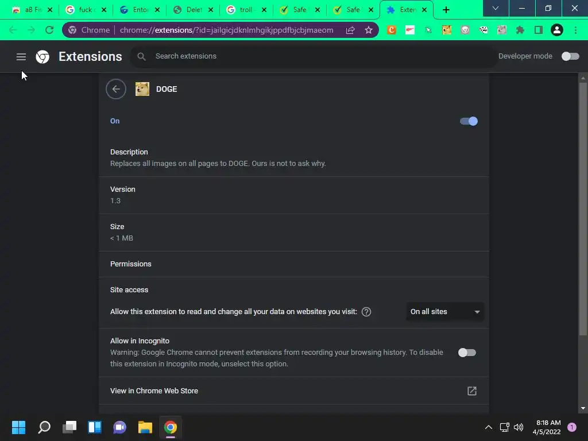Turn off the DOGE extension toggle

(x=469, y=121)
